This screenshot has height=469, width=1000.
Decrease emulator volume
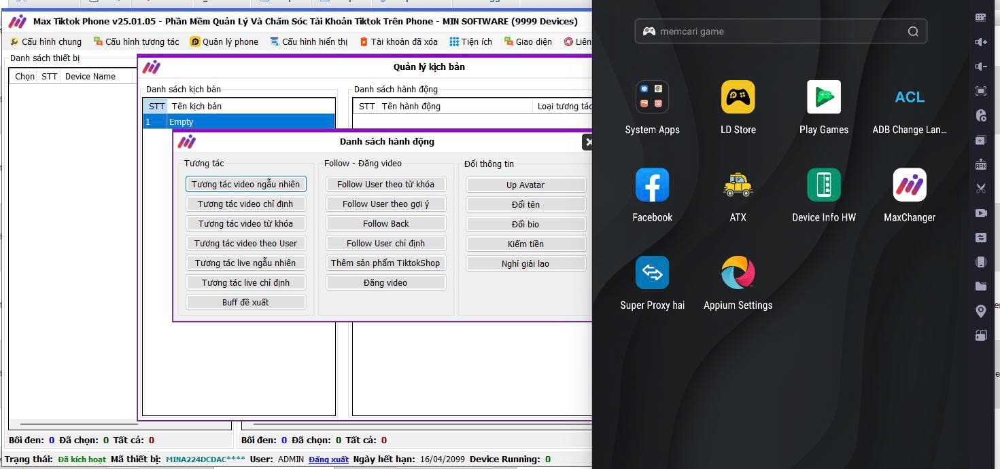click(x=981, y=67)
